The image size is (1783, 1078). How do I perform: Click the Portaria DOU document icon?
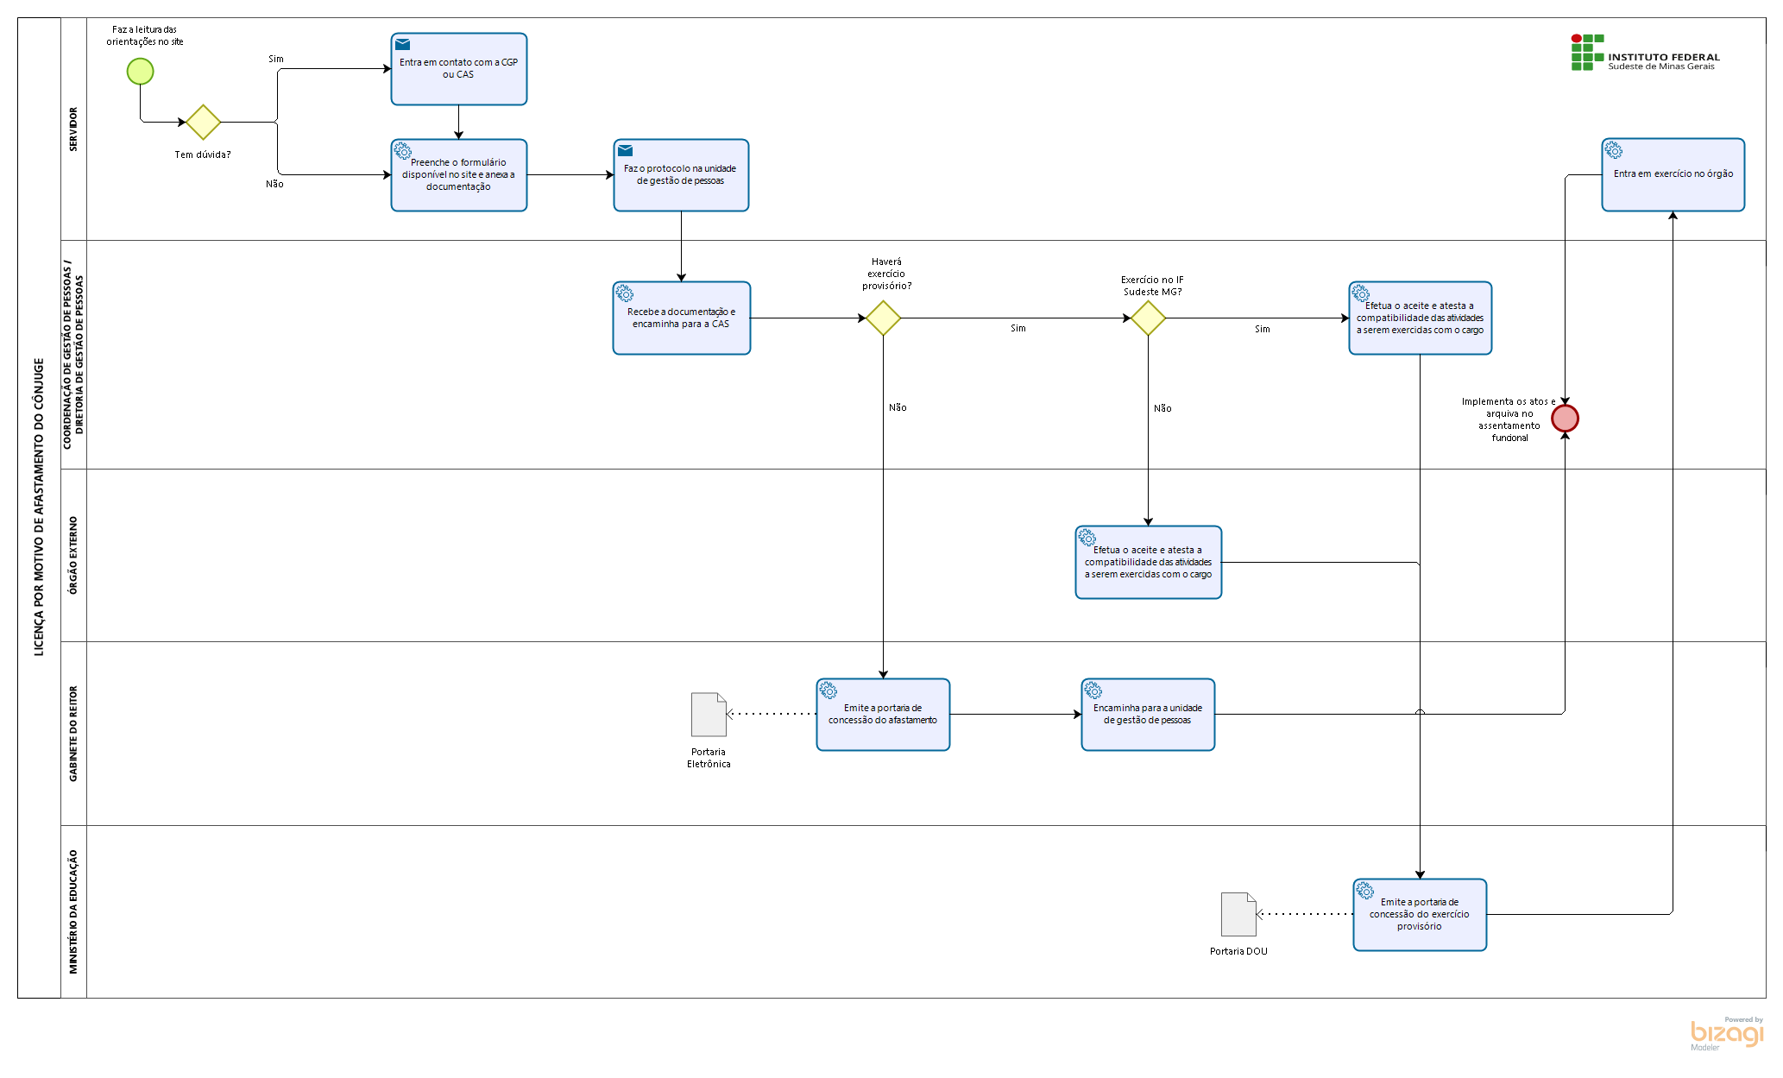tap(1239, 915)
